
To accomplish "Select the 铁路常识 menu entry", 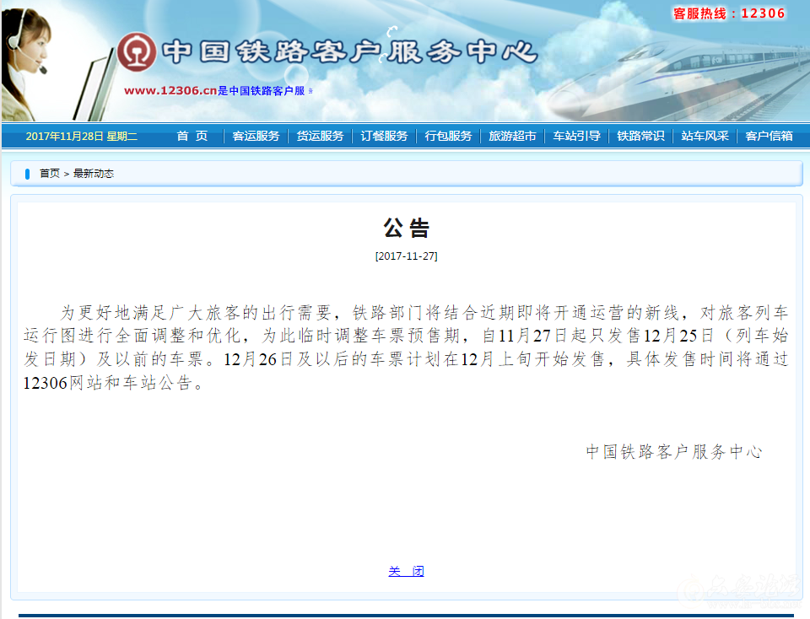I will coord(640,135).
